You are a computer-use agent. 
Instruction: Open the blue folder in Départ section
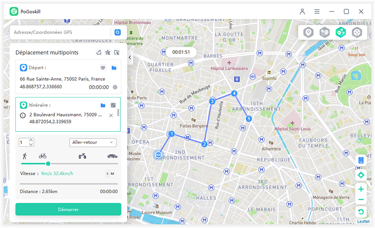point(114,68)
